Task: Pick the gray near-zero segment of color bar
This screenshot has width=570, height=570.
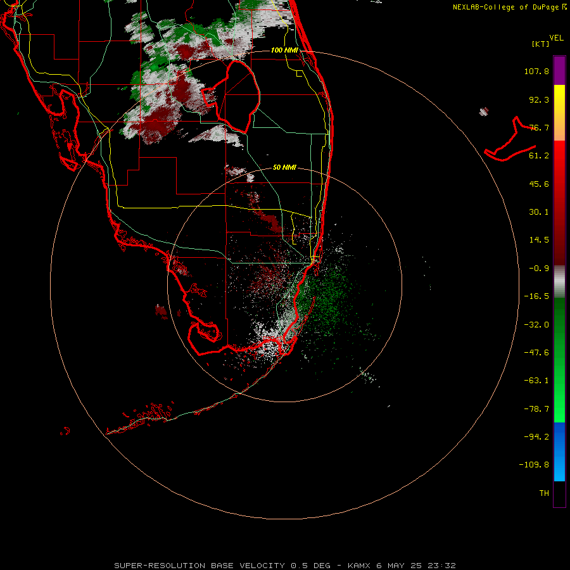Action: (559, 282)
